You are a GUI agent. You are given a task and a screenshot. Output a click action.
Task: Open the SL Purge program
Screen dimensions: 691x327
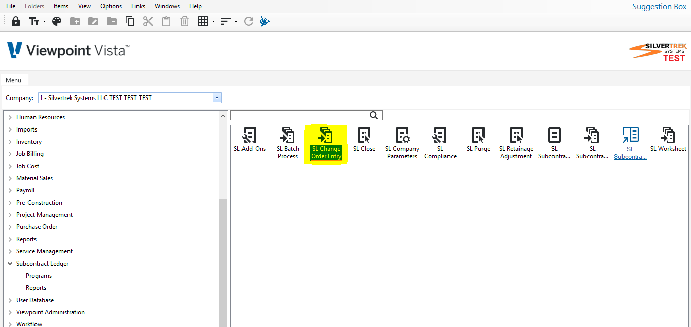pyautogui.click(x=478, y=140)
